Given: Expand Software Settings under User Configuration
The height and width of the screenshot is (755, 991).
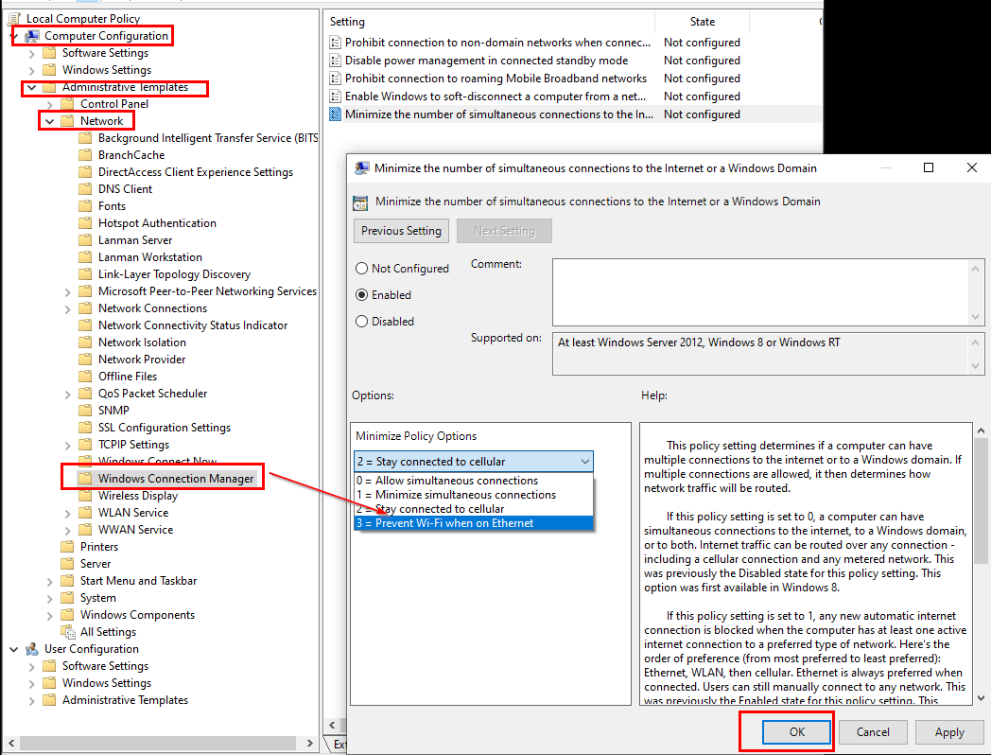Looking at the screenshot, I should [31, 666].
